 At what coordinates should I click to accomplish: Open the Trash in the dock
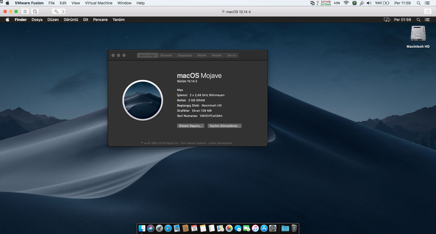pos(294,228)
